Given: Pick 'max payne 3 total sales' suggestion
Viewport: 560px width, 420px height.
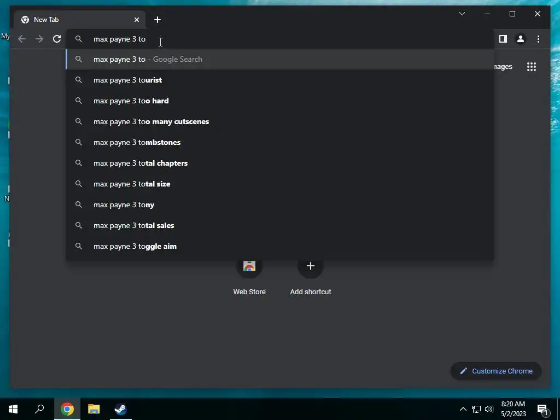Looking at the screenshot, I should click(281, 225).
